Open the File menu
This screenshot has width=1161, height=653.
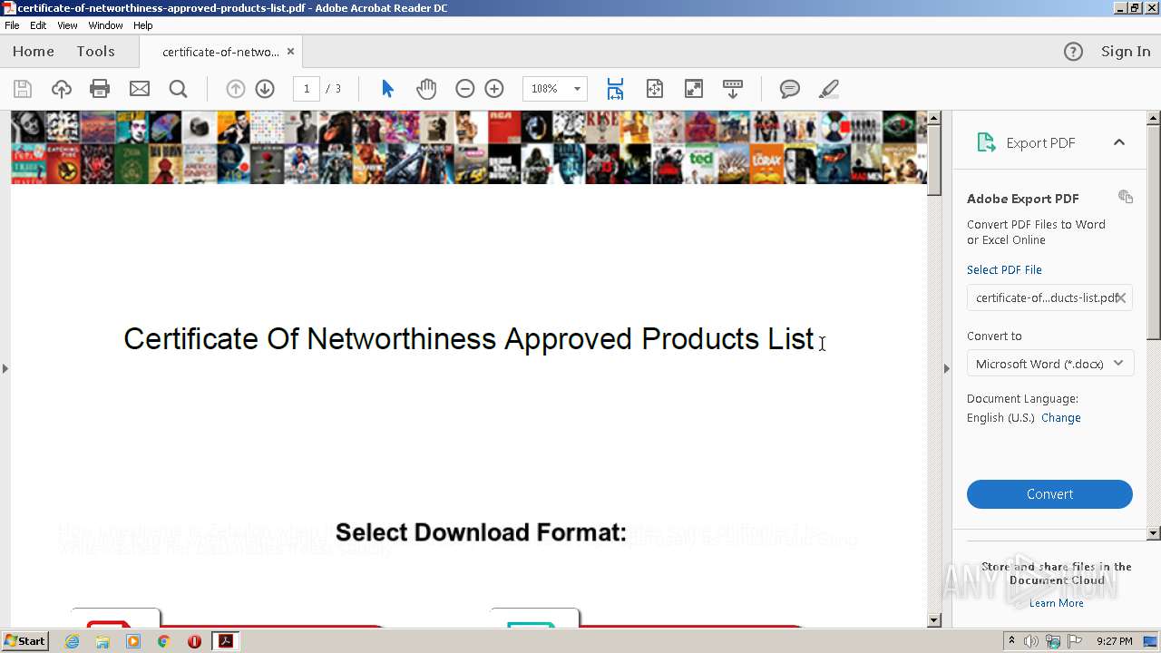point(12,25)
